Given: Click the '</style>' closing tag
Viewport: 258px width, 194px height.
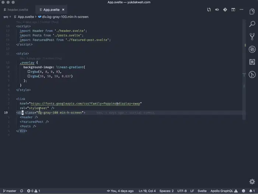Looking at the screenshot, I should 23,90.
